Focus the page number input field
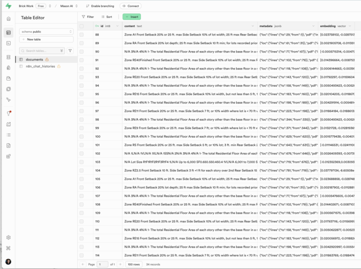Screen dimensions: 361x269 pyautogui.click(x=102, y=264)
